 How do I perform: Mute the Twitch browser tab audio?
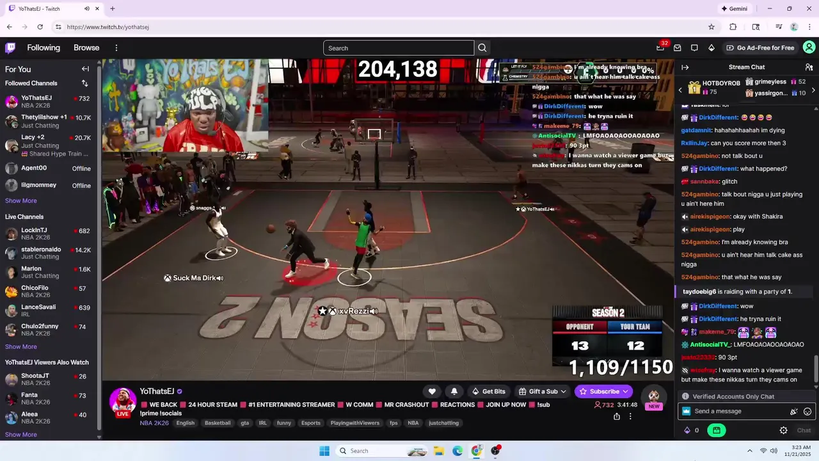point(87,9)
